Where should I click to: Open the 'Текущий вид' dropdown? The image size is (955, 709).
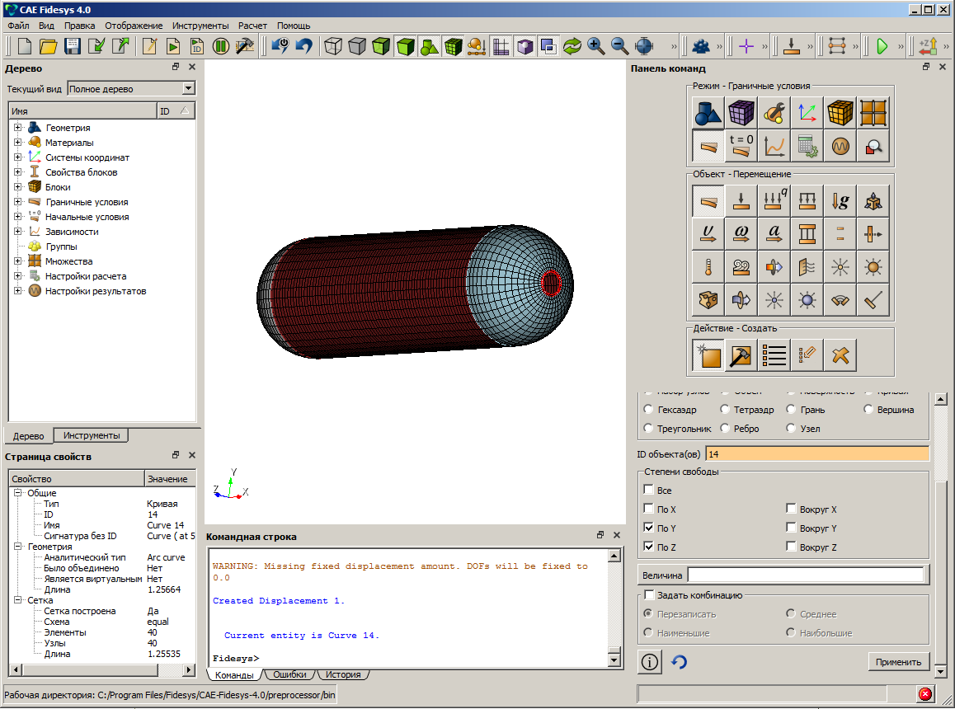(188, 89)
